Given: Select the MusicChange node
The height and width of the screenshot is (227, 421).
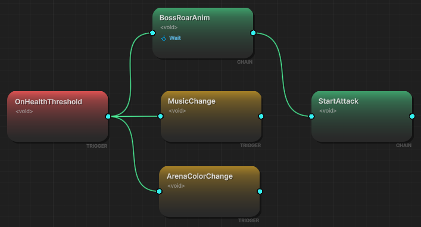Looking at the screenshot, I should tap(211, 116).
